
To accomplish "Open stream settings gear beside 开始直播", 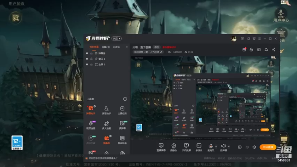I will click(x=254, y=147).
